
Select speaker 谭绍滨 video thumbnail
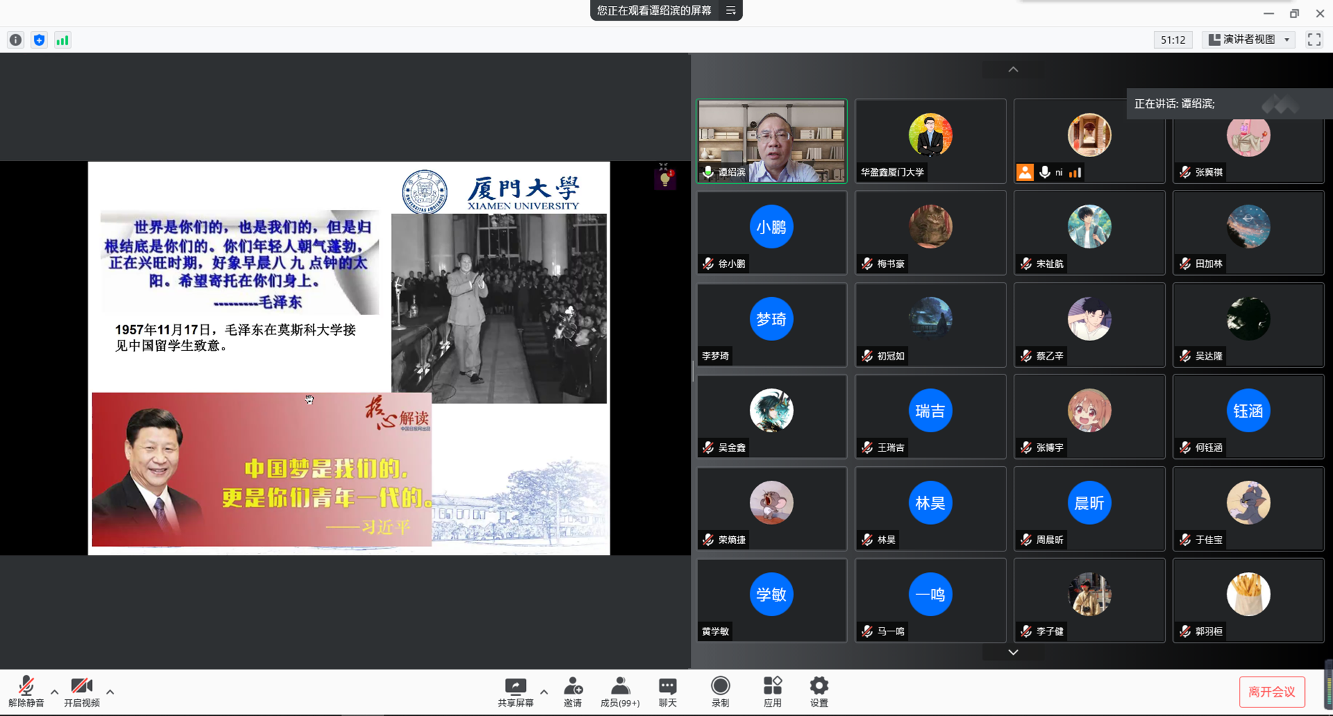click(772, 141)
